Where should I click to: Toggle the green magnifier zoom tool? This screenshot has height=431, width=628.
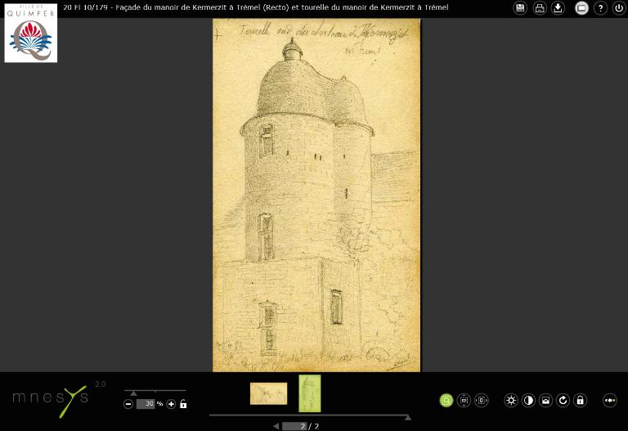446,401
